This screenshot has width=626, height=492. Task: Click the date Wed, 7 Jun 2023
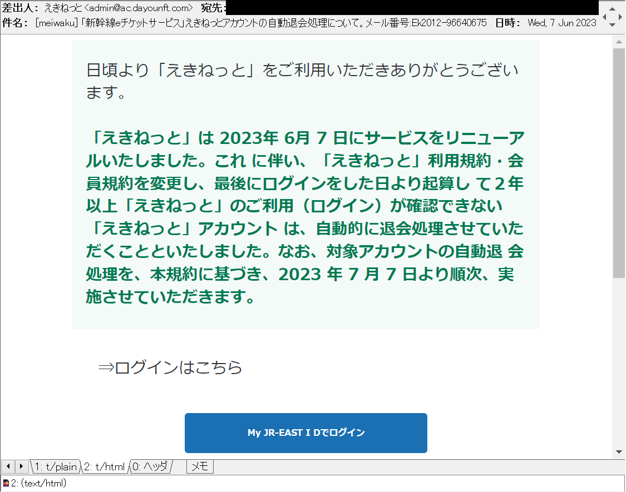coord(561,23)
